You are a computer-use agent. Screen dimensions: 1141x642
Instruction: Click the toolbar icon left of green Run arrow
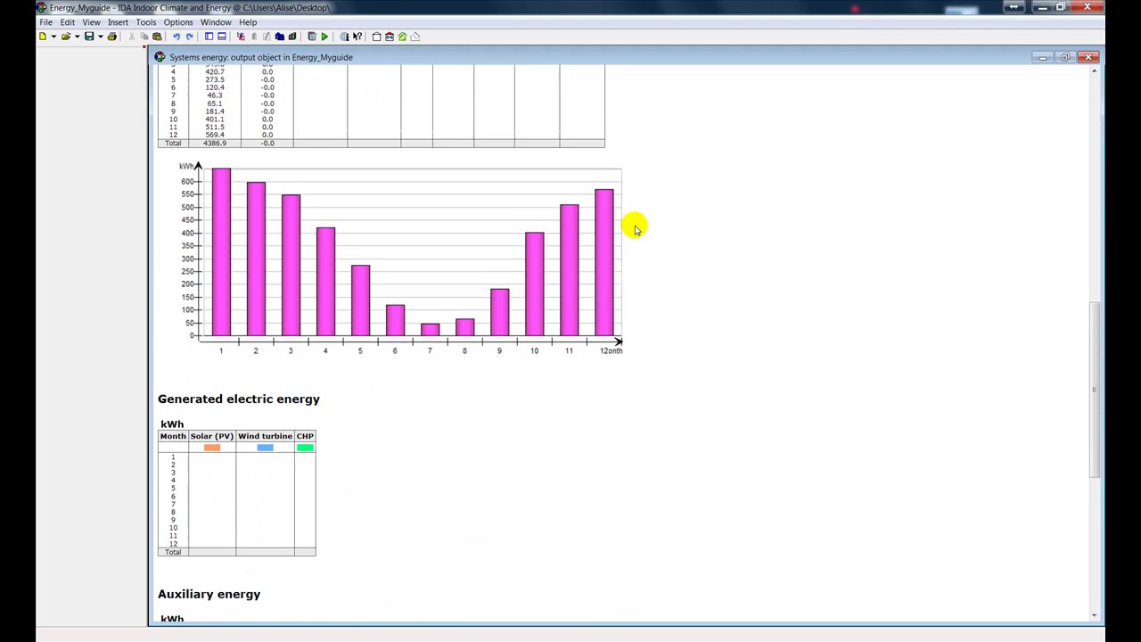point(312,37)
